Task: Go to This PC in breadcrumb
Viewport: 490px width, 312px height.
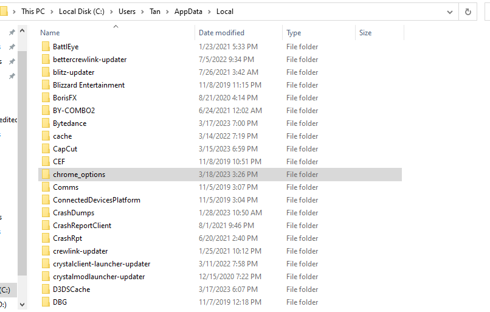Action: [x=33, y=12]
